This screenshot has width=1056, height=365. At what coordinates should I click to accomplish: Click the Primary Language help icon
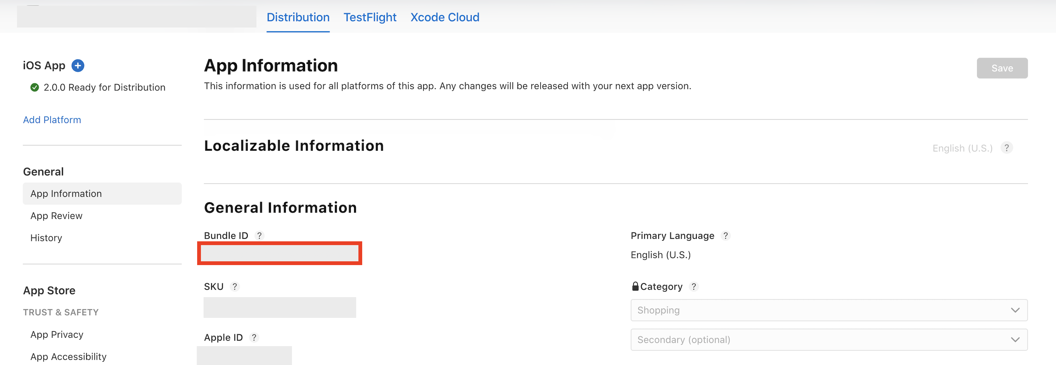coord(726,236)
